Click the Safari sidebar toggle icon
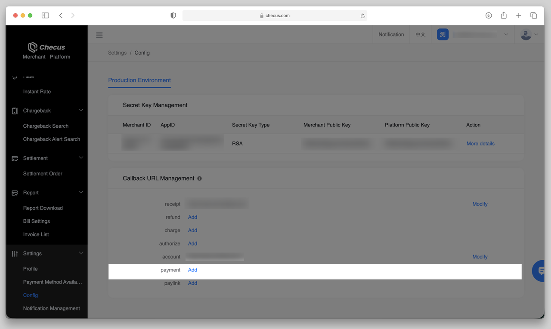Screen dimensions: 551x329 [45, 15]
